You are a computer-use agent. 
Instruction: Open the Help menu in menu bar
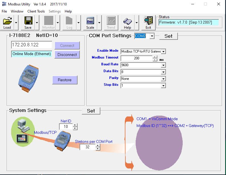[68, 11]
